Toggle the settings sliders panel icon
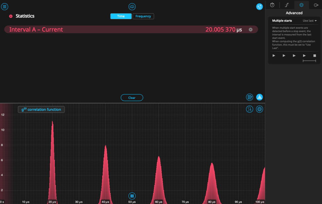322x204 pixels. [x=259, y=7]
